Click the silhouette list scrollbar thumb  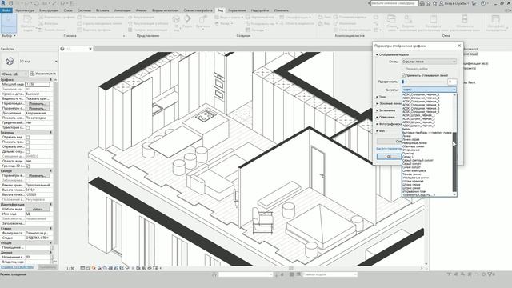(x=454, y=162)
